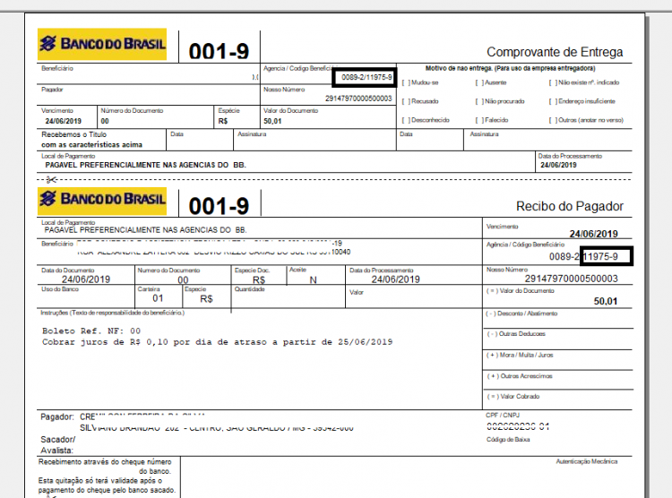Click Data do Processamento date in Comprovante de Entrega
672x498 pixels.
(558, 165)
